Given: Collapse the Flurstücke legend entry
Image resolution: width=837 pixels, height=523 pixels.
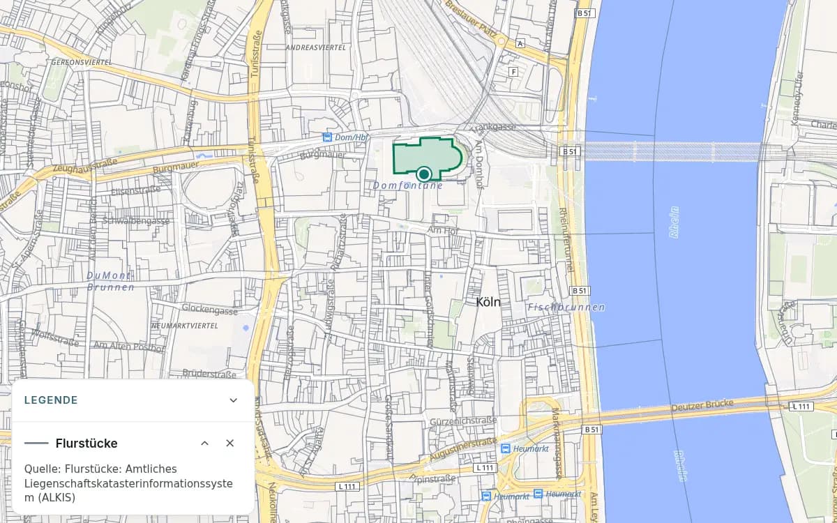Looking at the screenshot, I should [x=205, y=444].
